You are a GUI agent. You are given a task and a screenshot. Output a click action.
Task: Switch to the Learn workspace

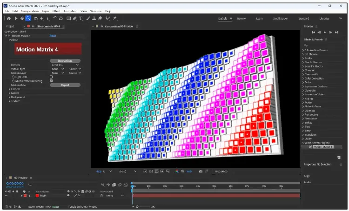point(259,19)
